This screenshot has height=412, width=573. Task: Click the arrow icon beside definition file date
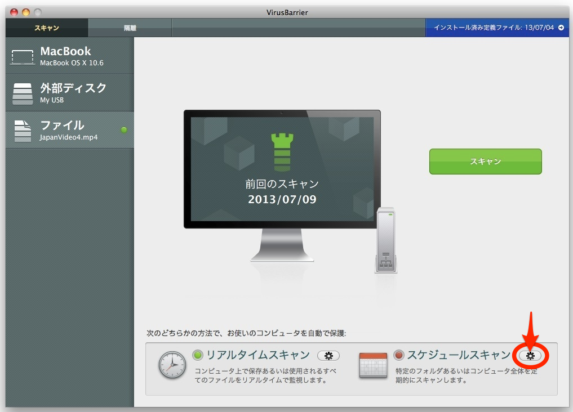(x=561, y=28)
